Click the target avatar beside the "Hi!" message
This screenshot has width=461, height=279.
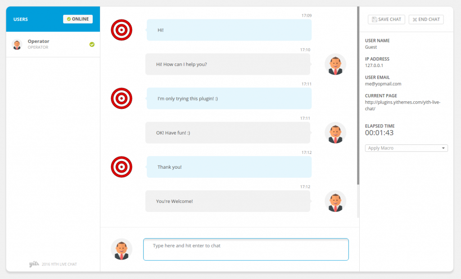click(122, 30)
